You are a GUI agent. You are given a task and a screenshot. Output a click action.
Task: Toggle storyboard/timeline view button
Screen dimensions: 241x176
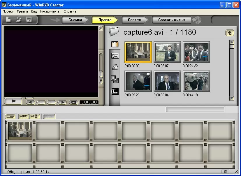[x=10, y=116]
